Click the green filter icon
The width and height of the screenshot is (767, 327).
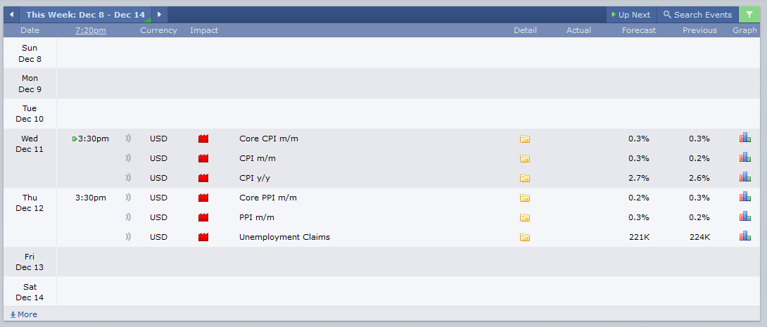tap(749, 15)
